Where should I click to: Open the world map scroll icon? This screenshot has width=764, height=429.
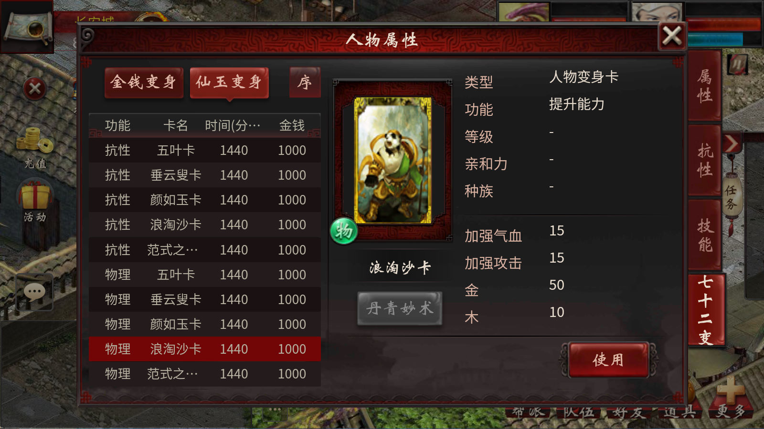(27, 27)
